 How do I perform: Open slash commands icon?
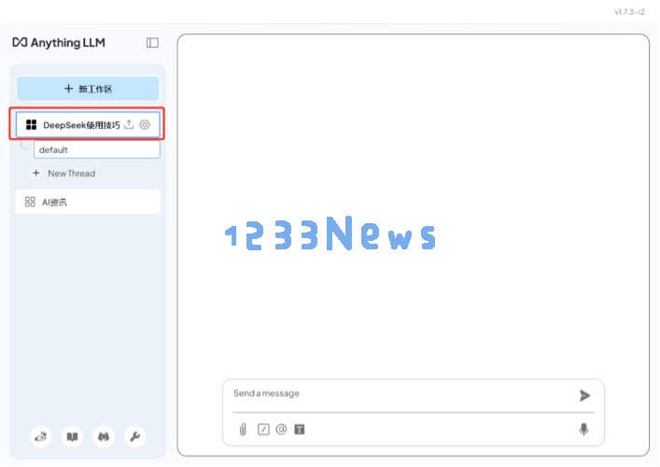263,430
